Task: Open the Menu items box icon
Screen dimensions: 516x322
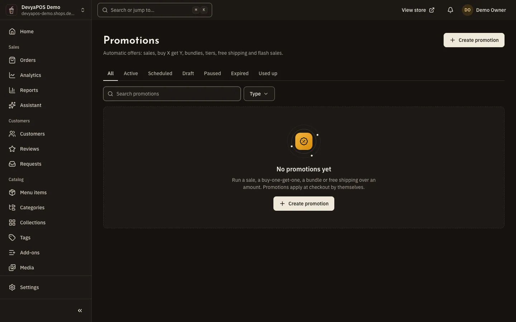Action: point(12,192)
